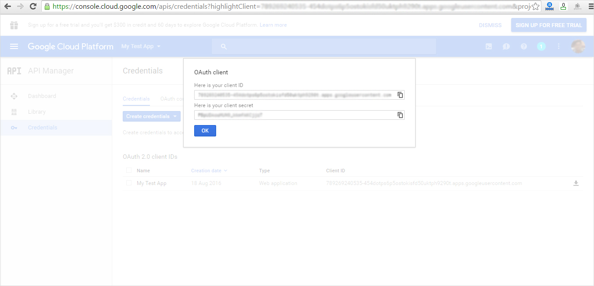Focus the top search bar
This screenshot has height=286, width=594.
[324, 46]
